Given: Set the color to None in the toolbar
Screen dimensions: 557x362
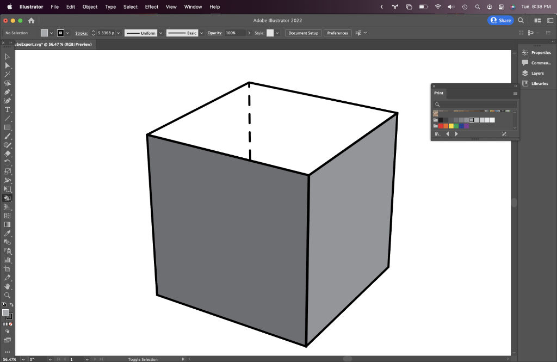Looking at the screenshot, I should (x=11, y=324).
